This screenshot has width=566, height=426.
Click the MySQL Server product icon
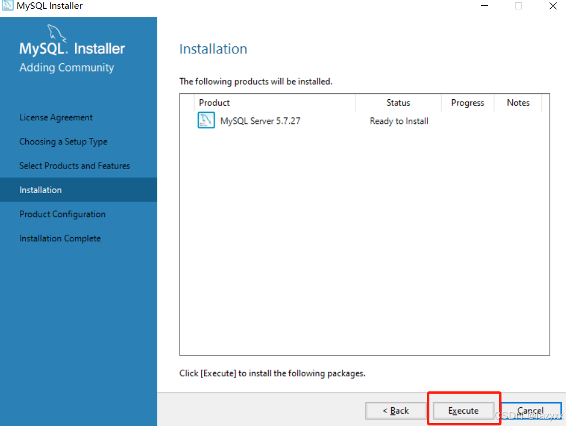coord(206,120)
